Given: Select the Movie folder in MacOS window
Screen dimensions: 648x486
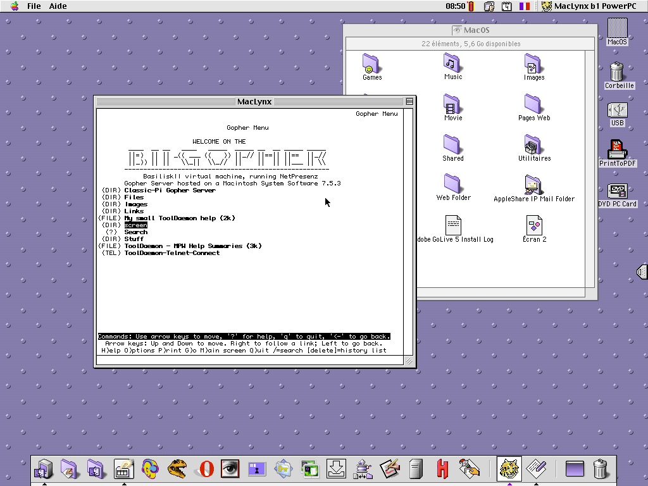Looking at the screenshot, I should pos(453,107).
